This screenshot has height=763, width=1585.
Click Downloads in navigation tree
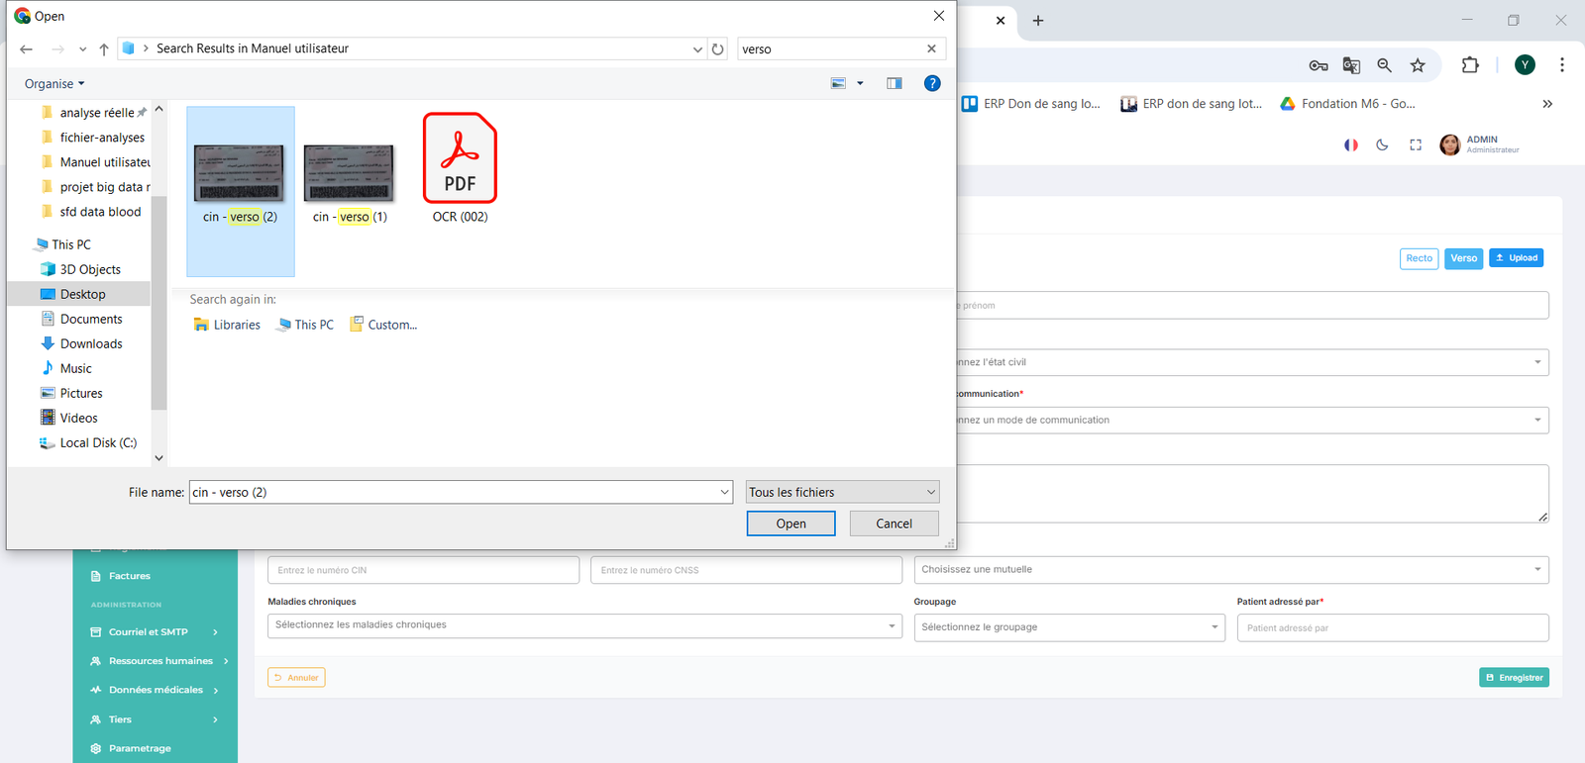tap(91, 343)
